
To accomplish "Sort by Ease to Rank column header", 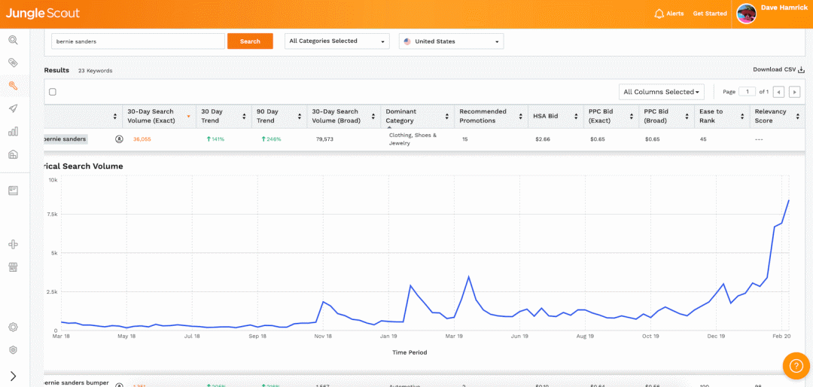I will tap(711, 116).
